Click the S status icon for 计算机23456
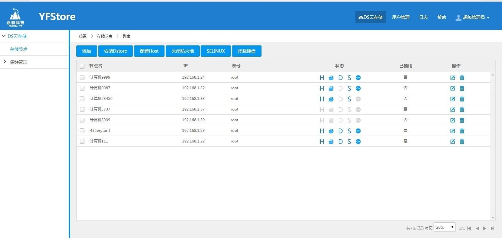 (x=349, y=99)
